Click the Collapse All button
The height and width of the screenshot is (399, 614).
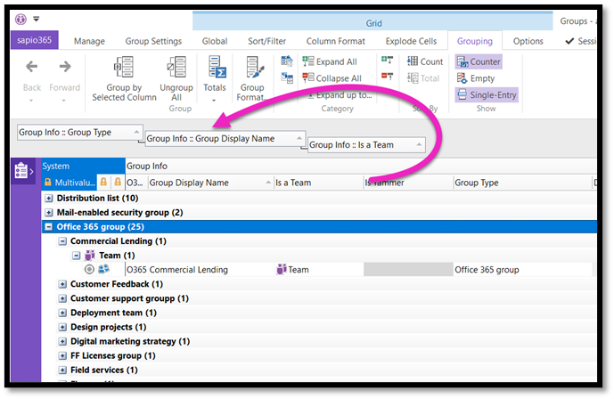[x=332, y=78]
